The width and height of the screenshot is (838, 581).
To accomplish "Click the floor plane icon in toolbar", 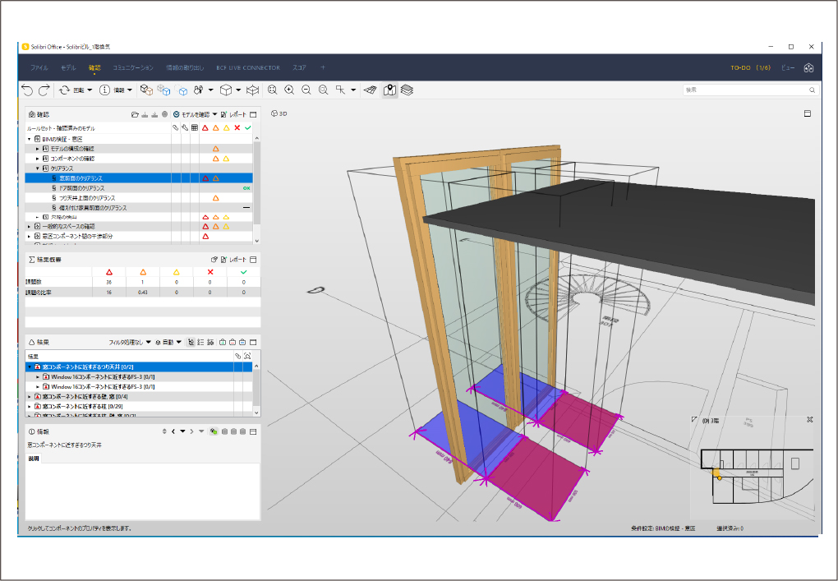I will coord(371,90).
